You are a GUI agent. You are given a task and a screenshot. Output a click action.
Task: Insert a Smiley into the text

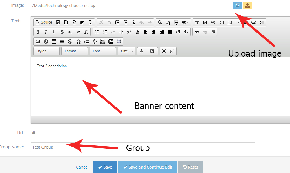pos(70,41)
